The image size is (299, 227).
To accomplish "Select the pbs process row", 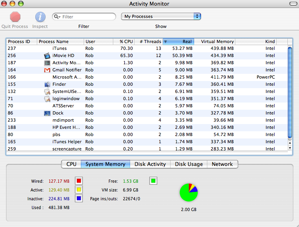I will [147, 134].
